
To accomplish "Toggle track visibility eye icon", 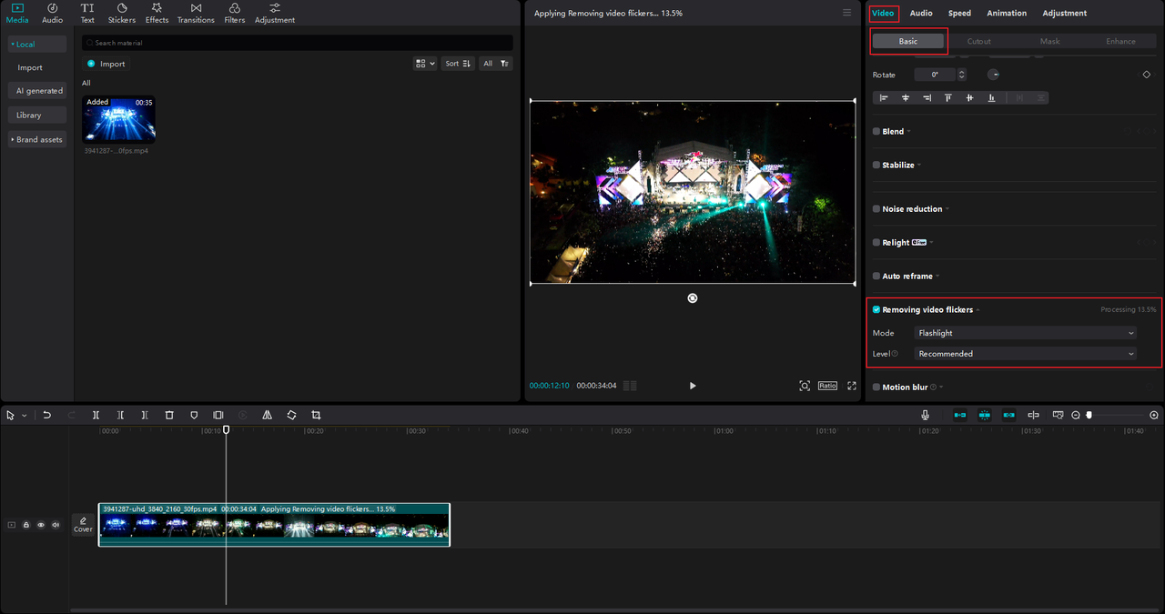I will point(41,525).
